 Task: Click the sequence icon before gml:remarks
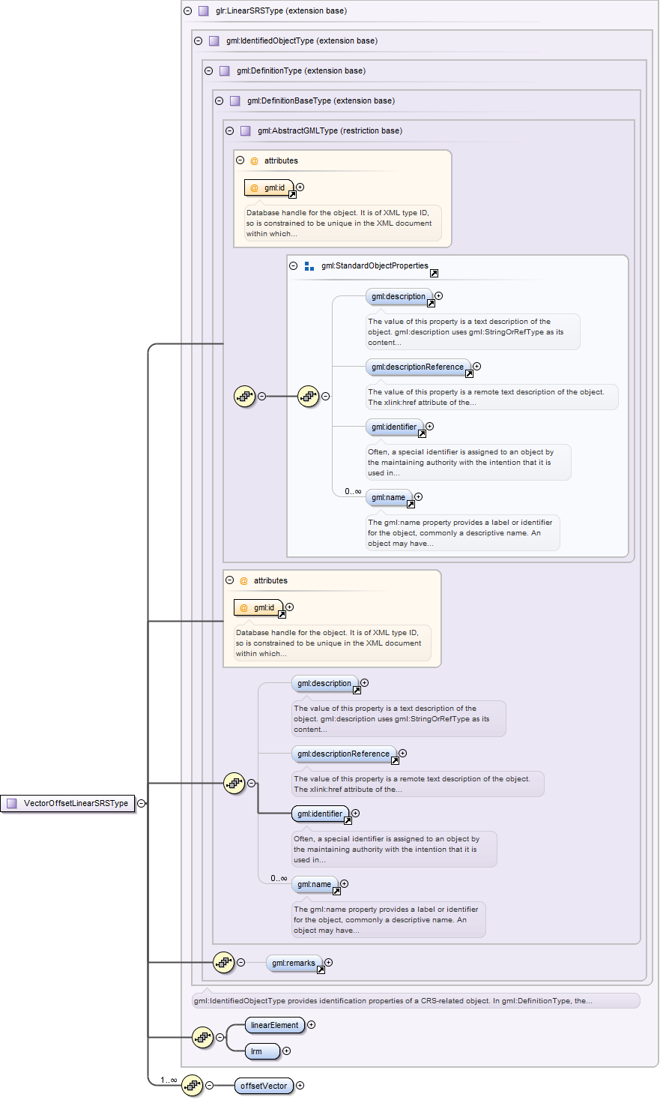point(223,962)
